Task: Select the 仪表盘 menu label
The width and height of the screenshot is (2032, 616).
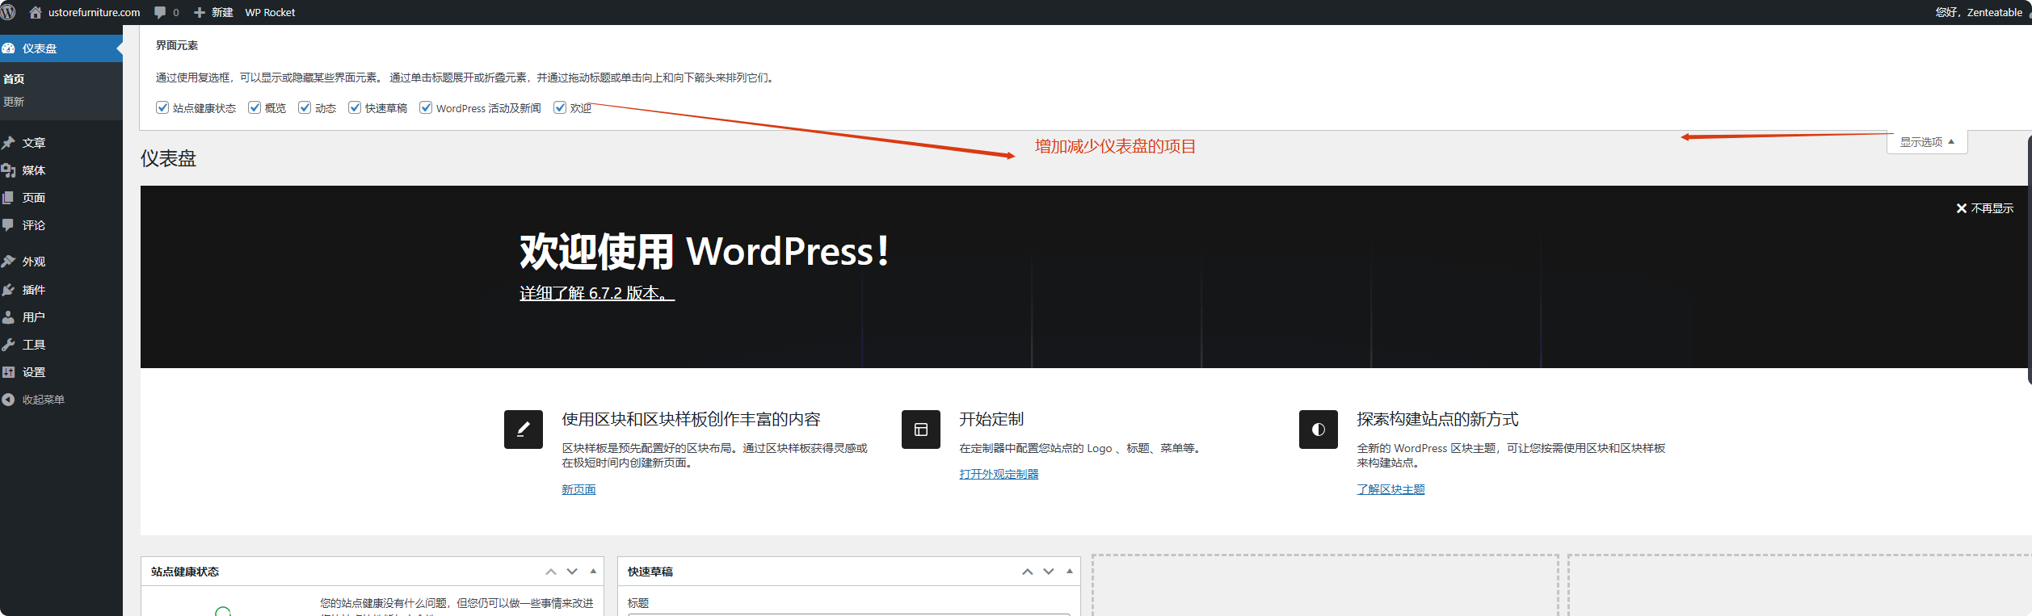Action: coord(40,48)
